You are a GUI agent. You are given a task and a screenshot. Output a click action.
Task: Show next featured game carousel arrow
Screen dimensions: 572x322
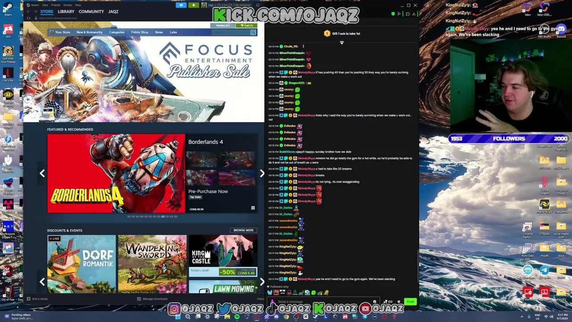pyautogui.click(x=262, y=174)
